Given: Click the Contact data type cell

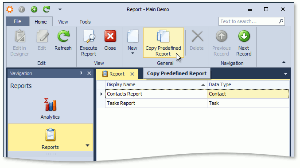Looking at the screenshot, I should (248, 94).
